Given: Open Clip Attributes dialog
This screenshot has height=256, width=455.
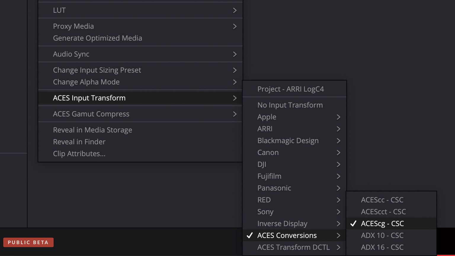Looking at the screenshot, I should tap(140, 154).
